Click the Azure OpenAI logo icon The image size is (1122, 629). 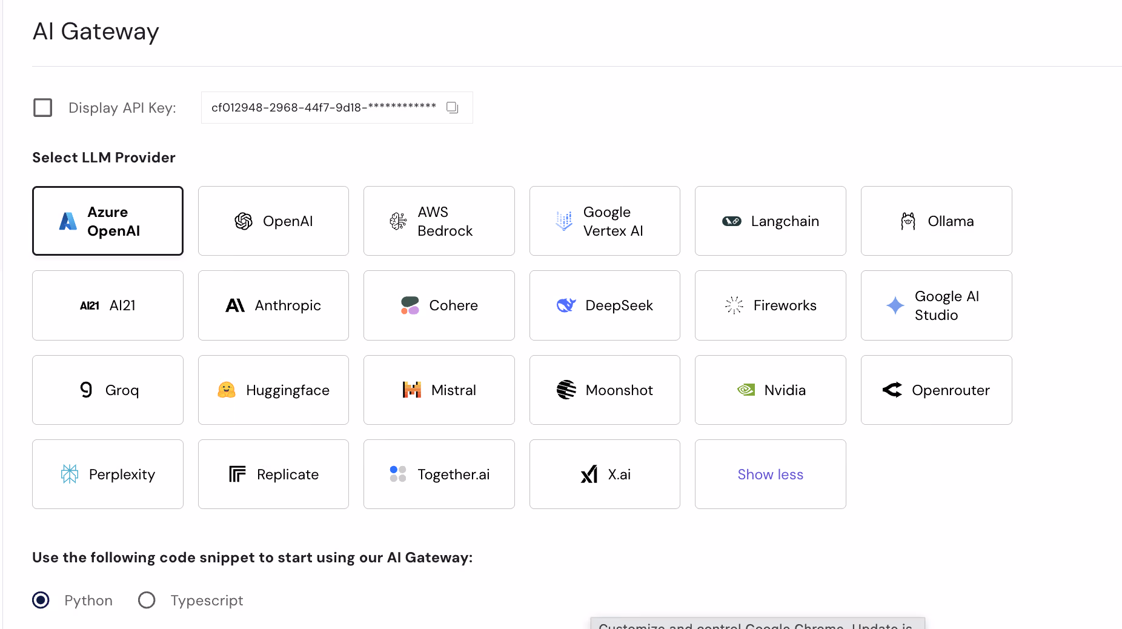tap(68, 221)
